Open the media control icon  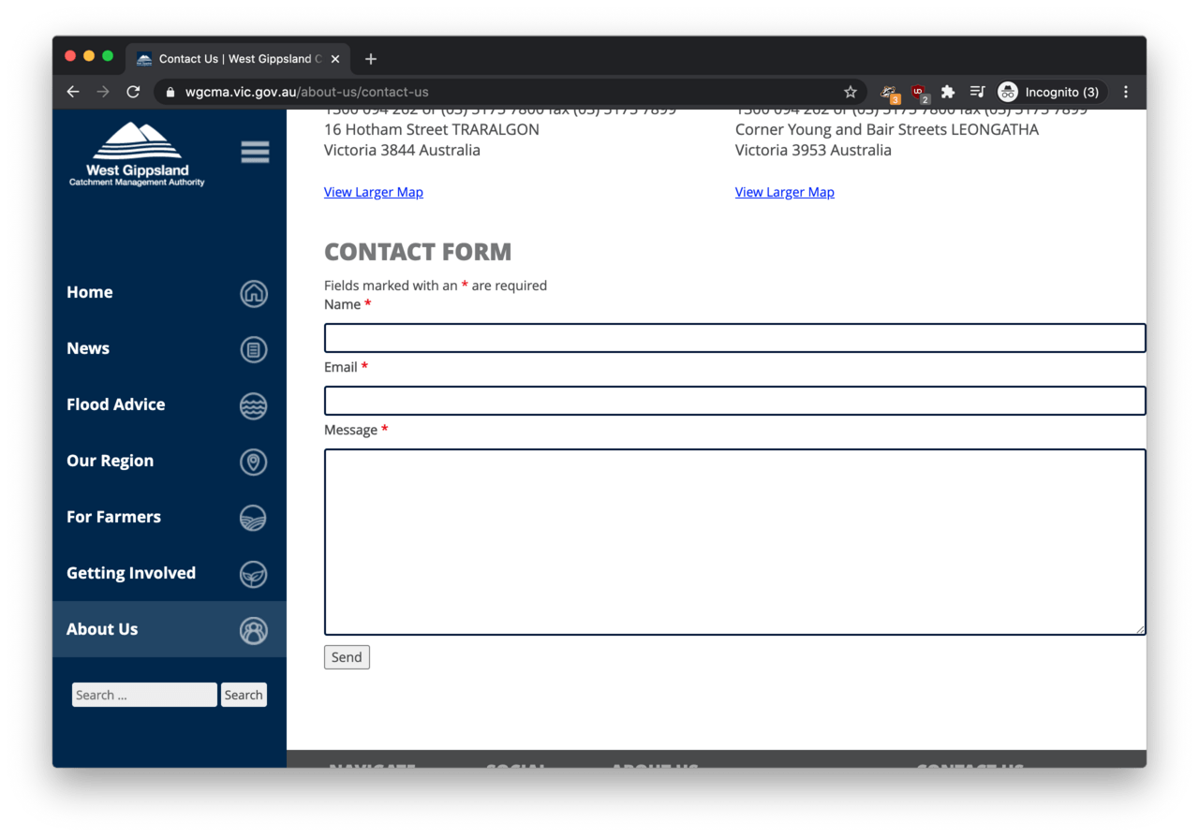[x=978, y=92]
